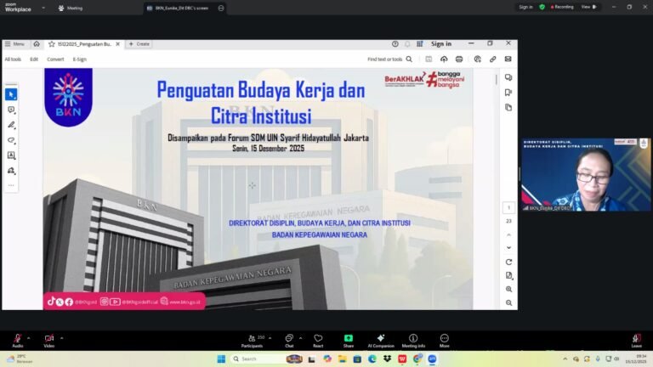The width and height of the screenshot is (653, 367).
Task: Click the speaker's video thumbnail
Action: click(x=585, y=174)
